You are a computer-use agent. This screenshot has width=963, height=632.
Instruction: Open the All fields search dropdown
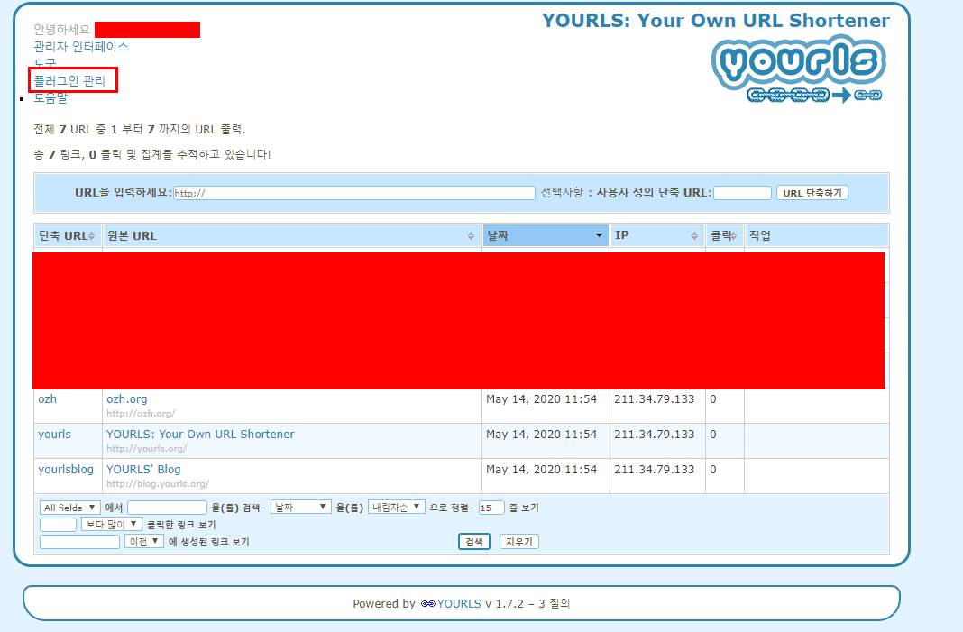pyautogui.click(x=70, y=508)
